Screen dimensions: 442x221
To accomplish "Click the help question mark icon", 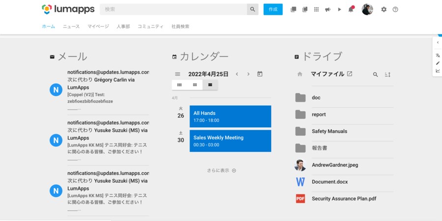I will tap(395, 9).
